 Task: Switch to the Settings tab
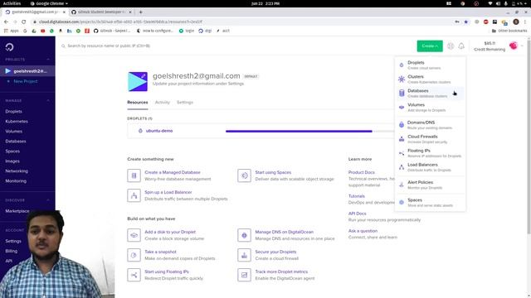click(x=185, y=103)
